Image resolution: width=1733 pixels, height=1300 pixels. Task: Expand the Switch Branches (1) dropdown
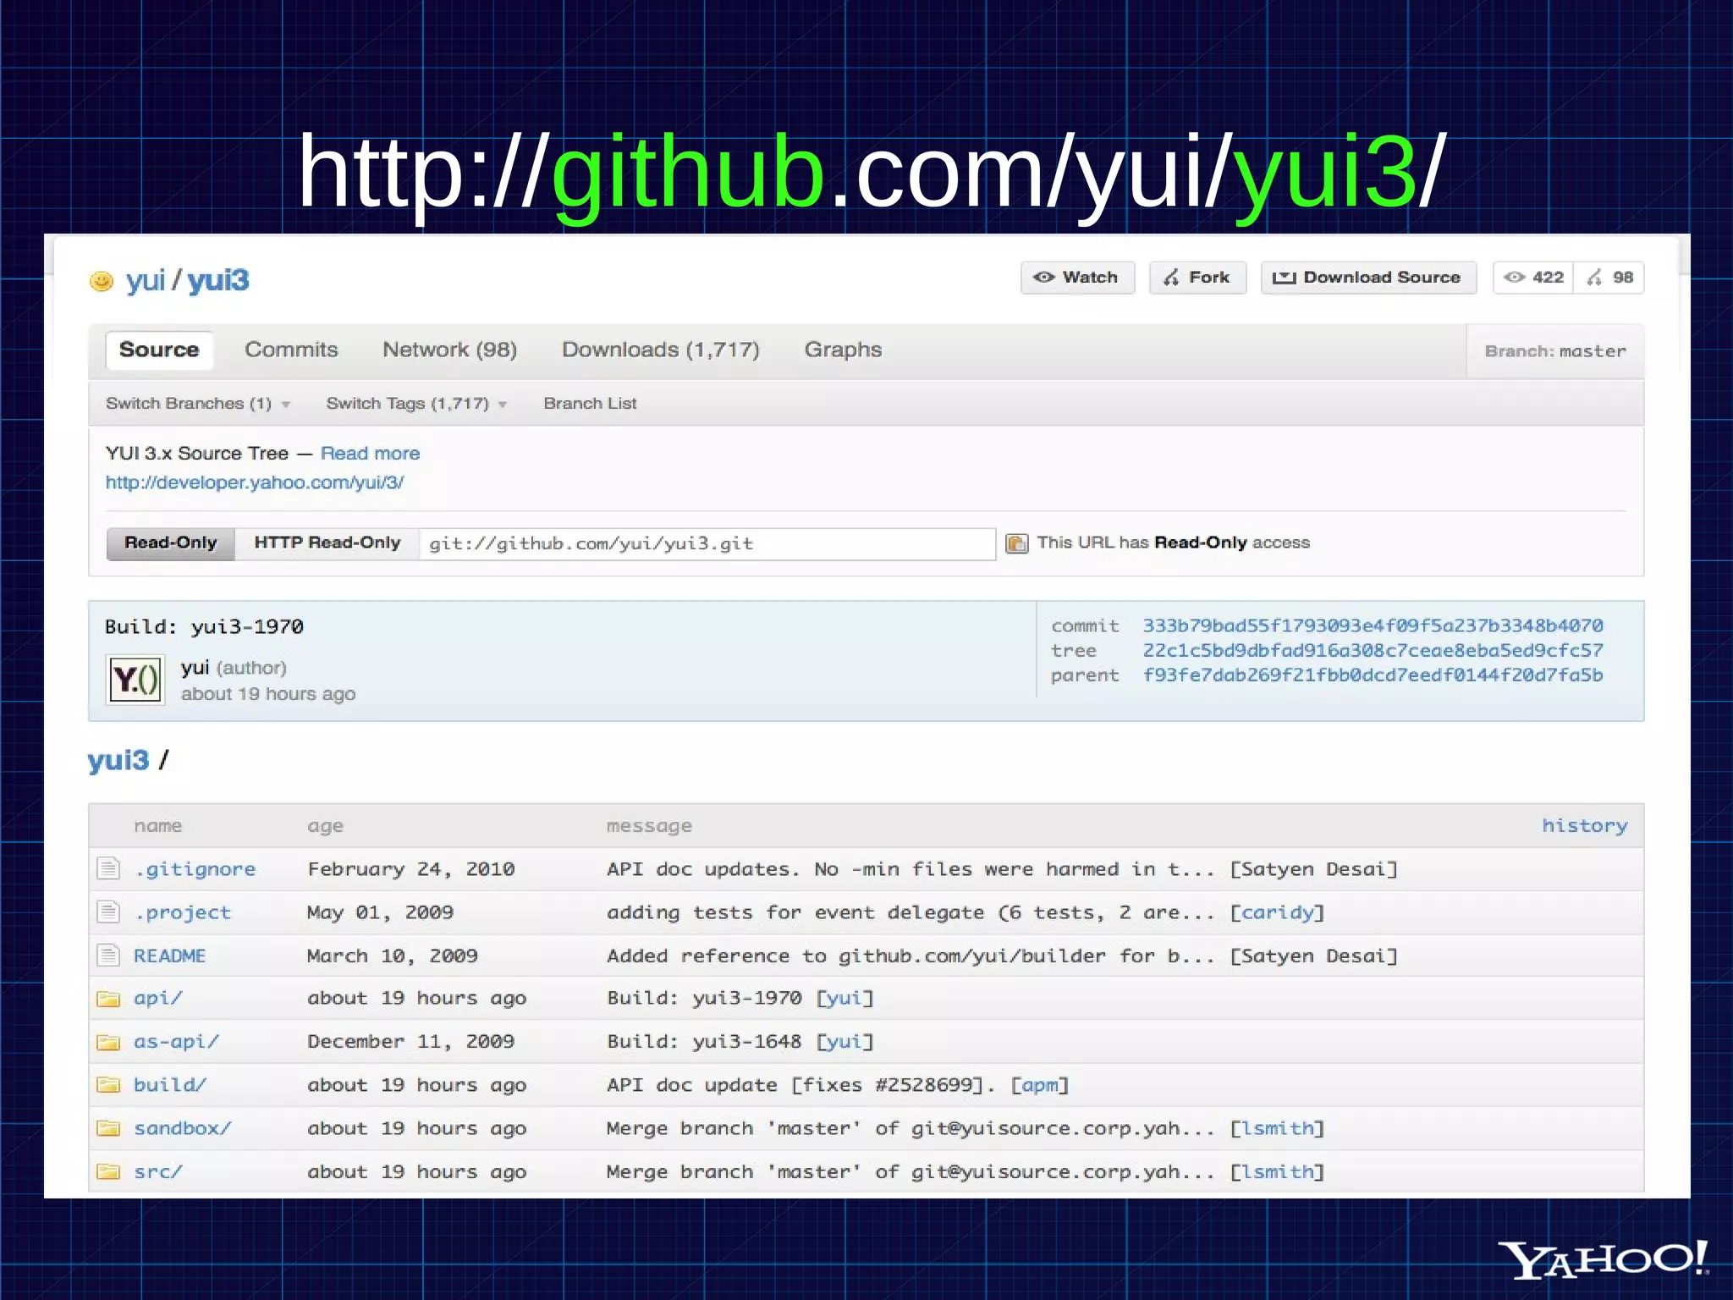(198, 404)
